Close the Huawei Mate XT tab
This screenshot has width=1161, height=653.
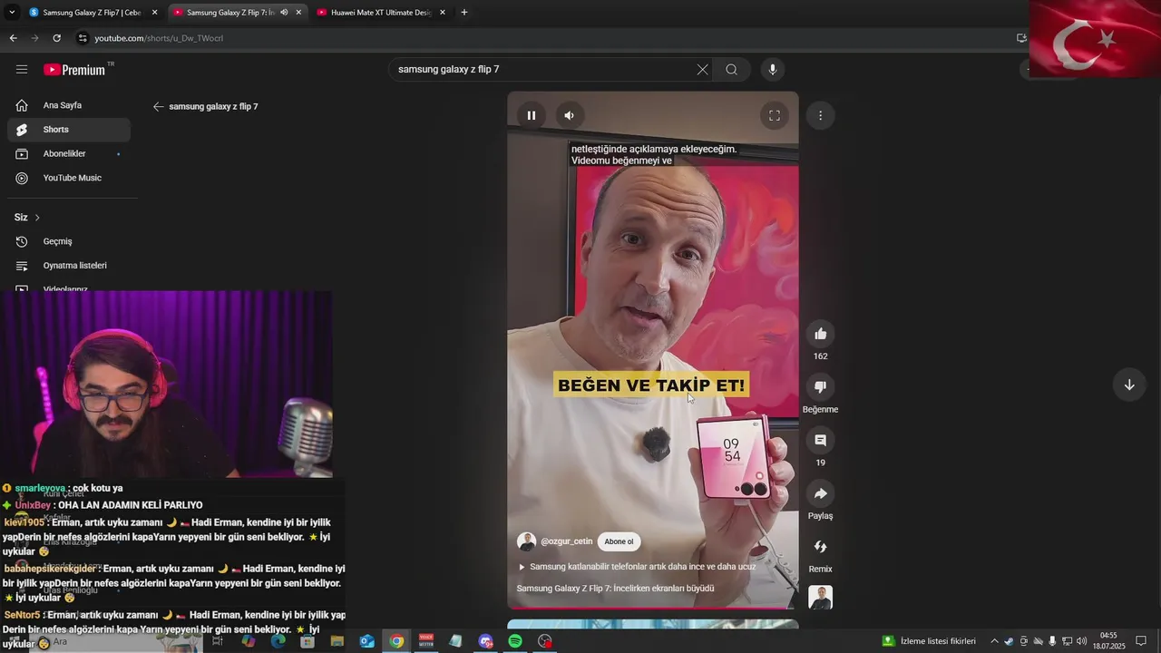click(x=443, y=13)
